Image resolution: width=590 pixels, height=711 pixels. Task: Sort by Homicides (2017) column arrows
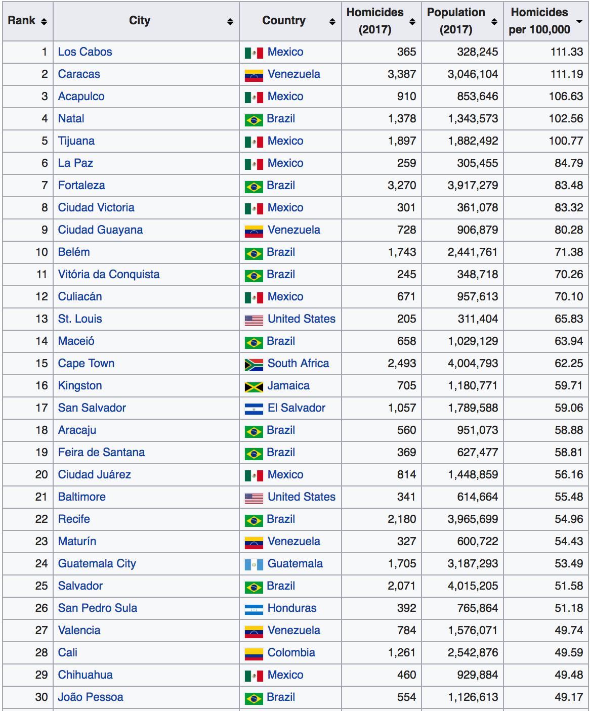[x=412, y=21]
